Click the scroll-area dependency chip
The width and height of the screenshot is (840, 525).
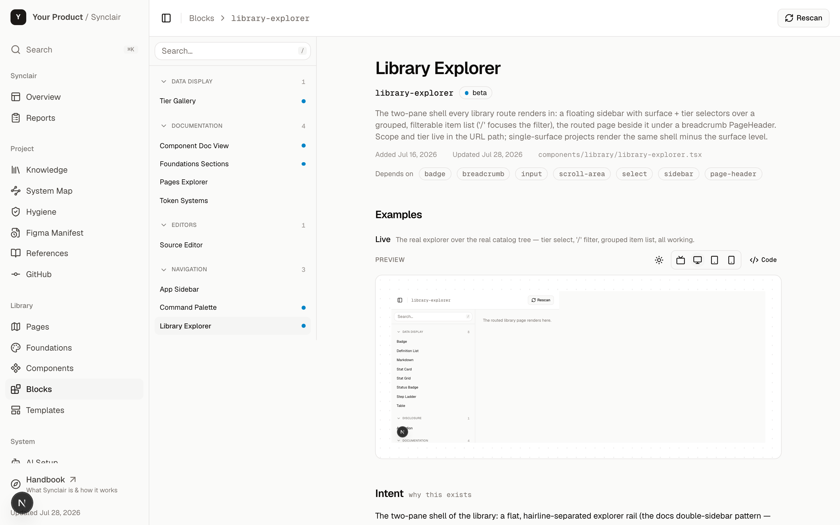pyautogui.click(x=582, y=174)
